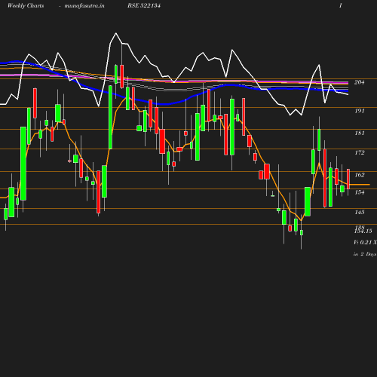
Task: Click the "in 2 Days" text
Action: click(365, 254)
